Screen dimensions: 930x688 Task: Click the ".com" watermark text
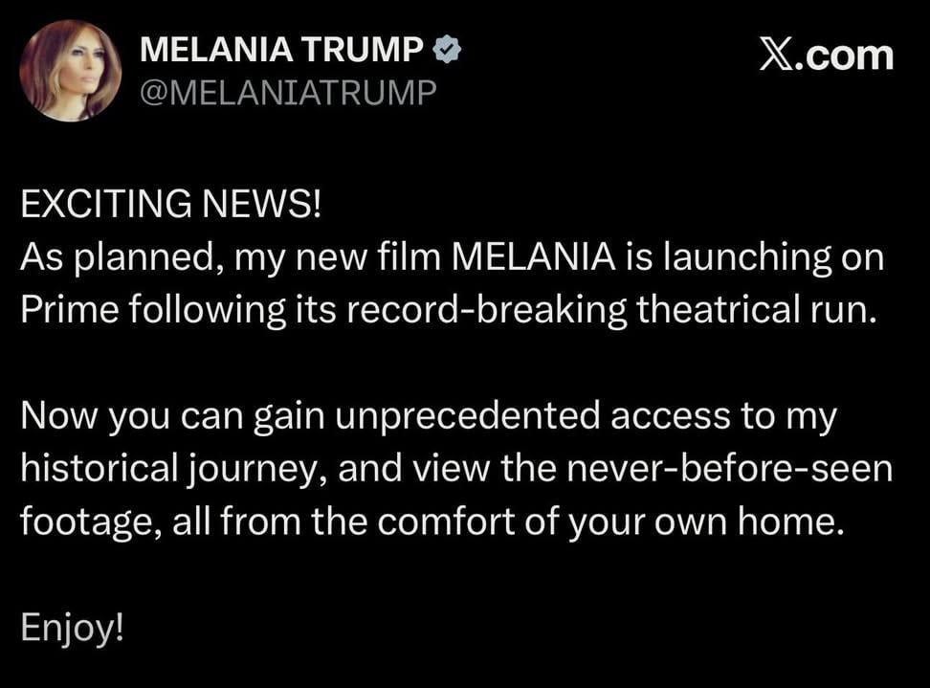pos(843,55)
